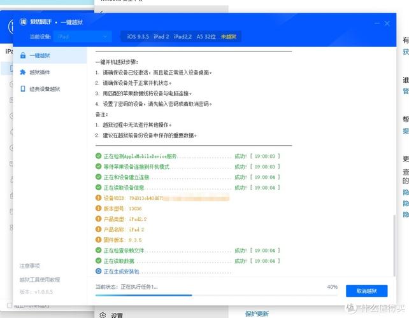Click the orange info icon next to 固件版本
Viewport: 409px width, 318px height.
pyautogui.click(x=98, y=240)
